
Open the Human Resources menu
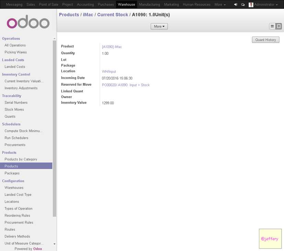click(196, 4)
